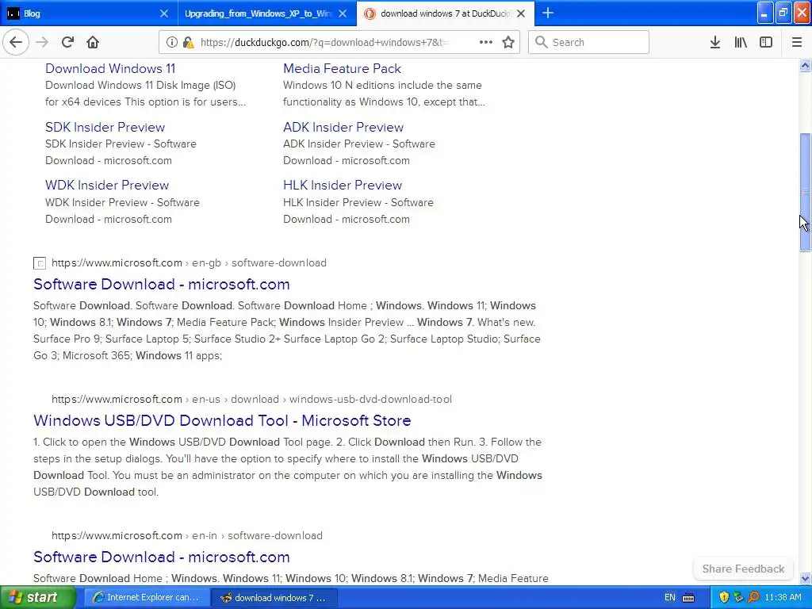Open the Firefox home page
This screenshot has width=812, height=609.
point(93,42)
